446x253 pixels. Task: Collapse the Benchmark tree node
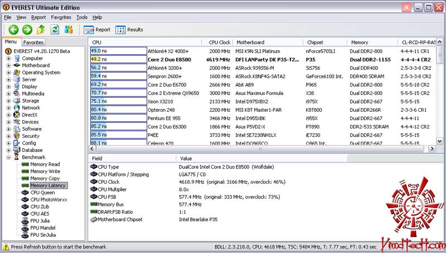pyautogui.click(x=8, y=157)
